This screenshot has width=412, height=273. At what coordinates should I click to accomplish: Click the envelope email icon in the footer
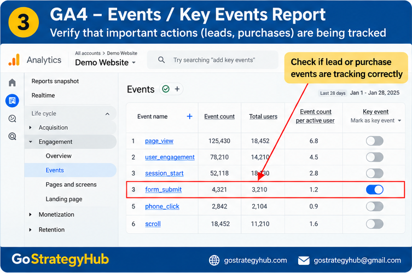click(x=304, y=260)
